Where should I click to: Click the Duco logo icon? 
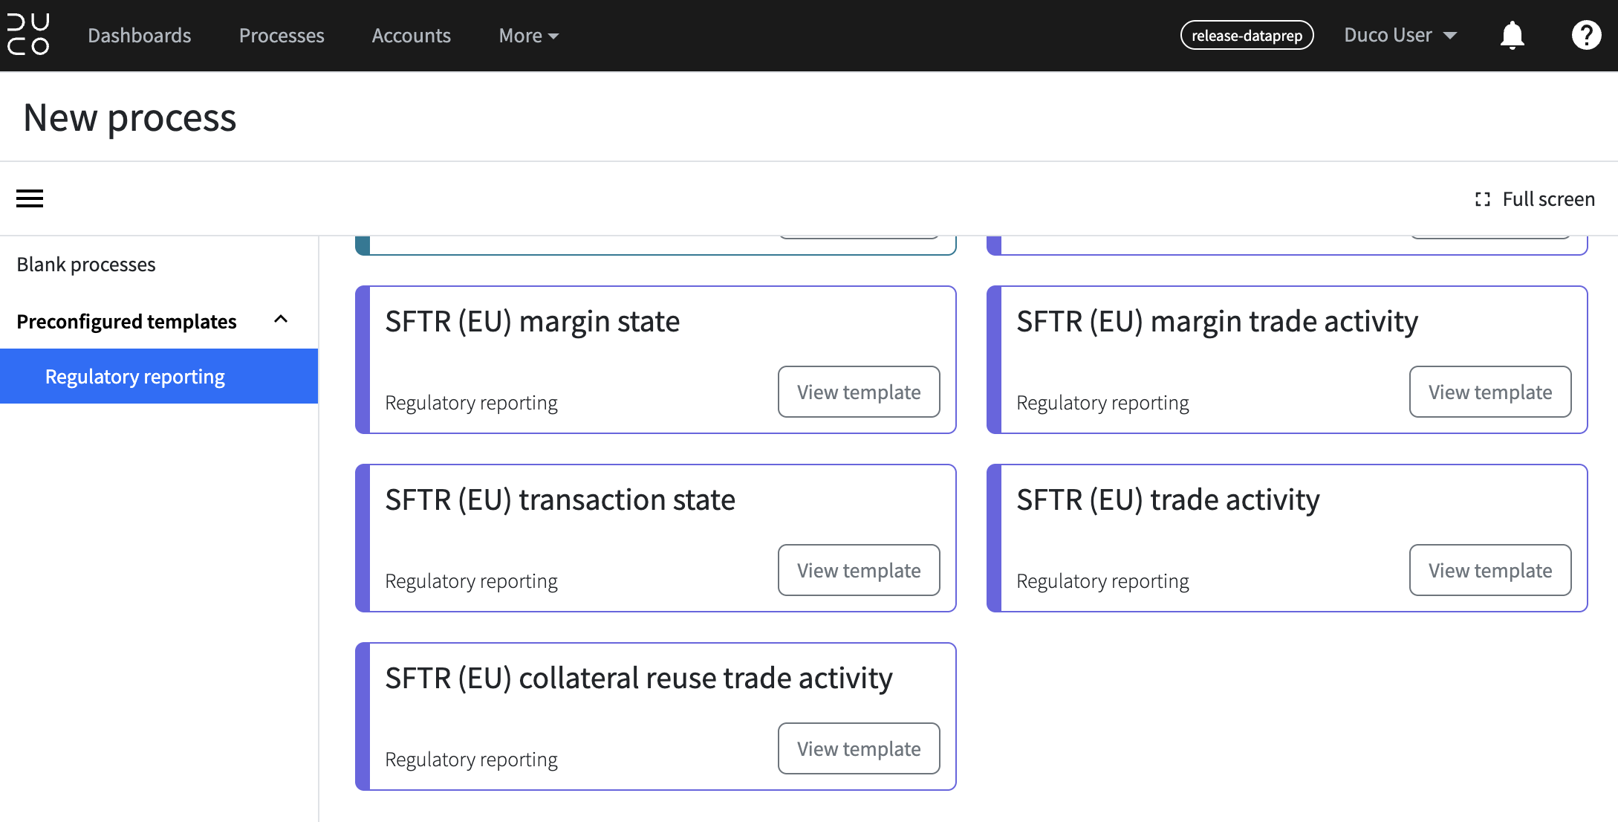tap(28, 35)
